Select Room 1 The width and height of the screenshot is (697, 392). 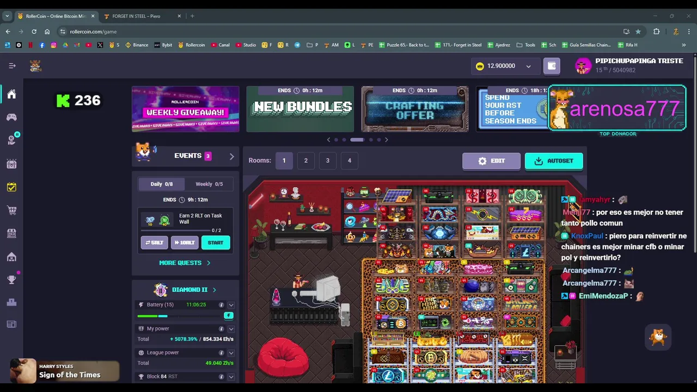click(x=284, y=161)
